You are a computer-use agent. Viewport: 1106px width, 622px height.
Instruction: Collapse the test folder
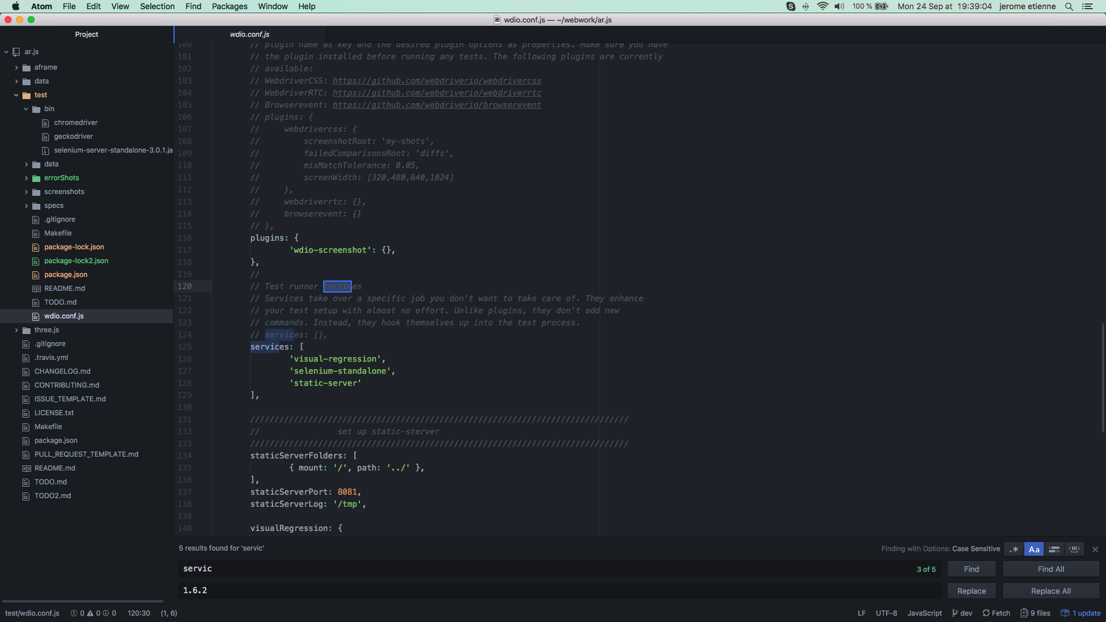coord(16,95)
